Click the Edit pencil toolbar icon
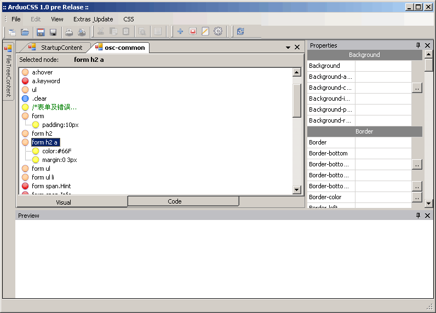436x313 pixels. point(205,31)
